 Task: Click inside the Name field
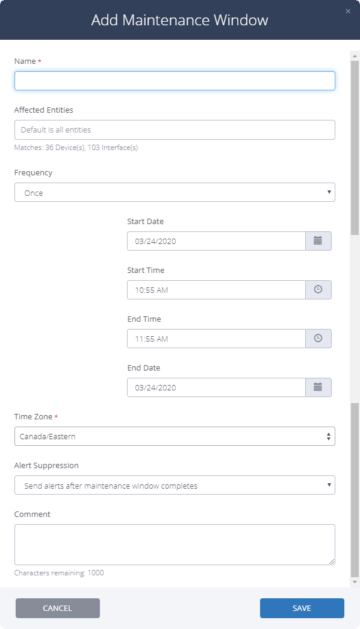point(175,80)
